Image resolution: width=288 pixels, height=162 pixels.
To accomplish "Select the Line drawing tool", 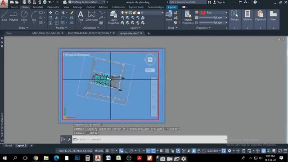I will tap(4, 16).
